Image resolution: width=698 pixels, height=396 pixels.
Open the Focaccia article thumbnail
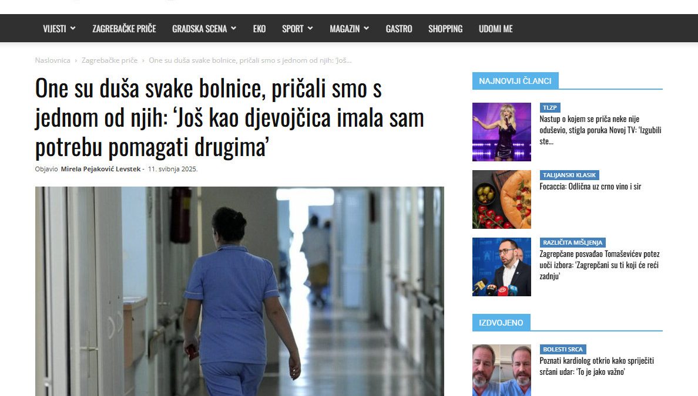[x=502, y=199]
